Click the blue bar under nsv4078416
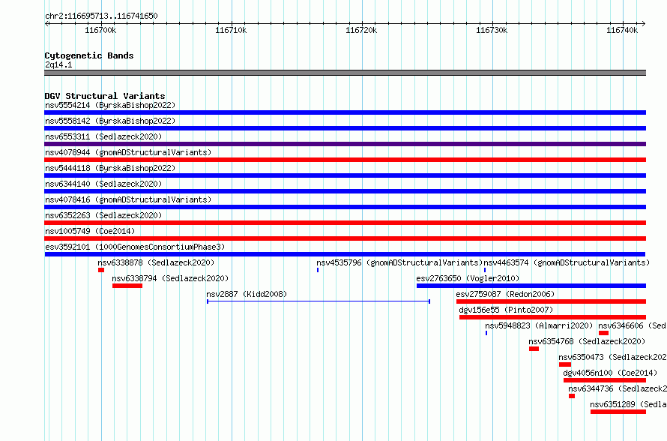Screen dimensions: 667x441 pos(345,207)
